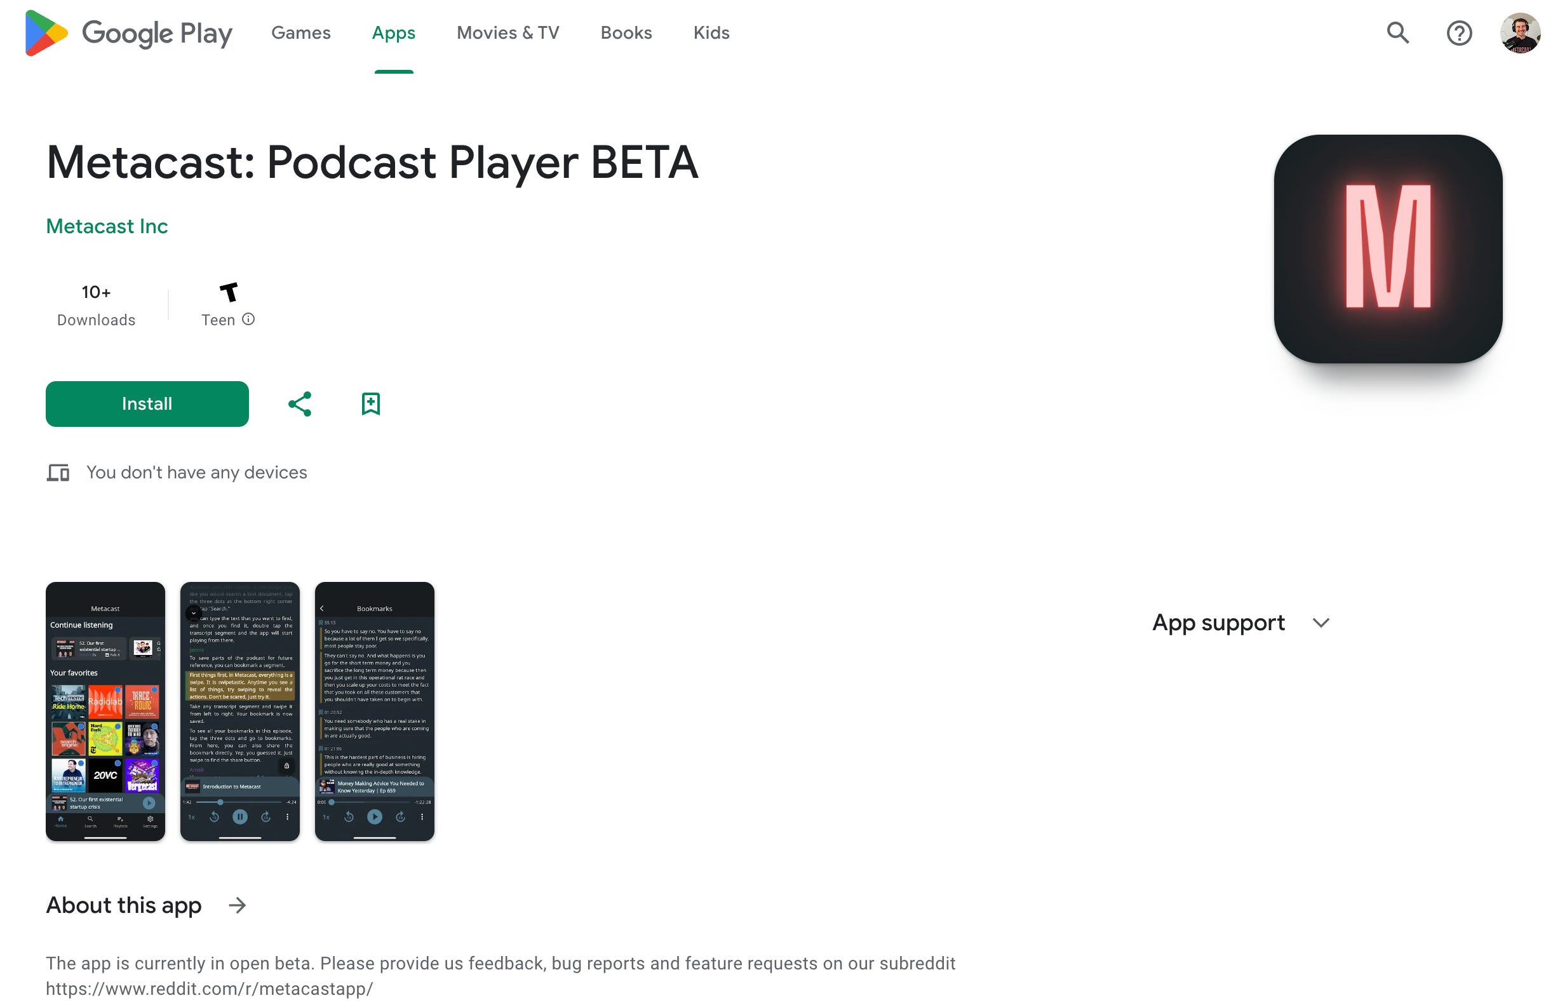Select the Kids tab
The height and width of the screenshot is (1005, 1546).
pyautogui.click(x=711, y=32)
